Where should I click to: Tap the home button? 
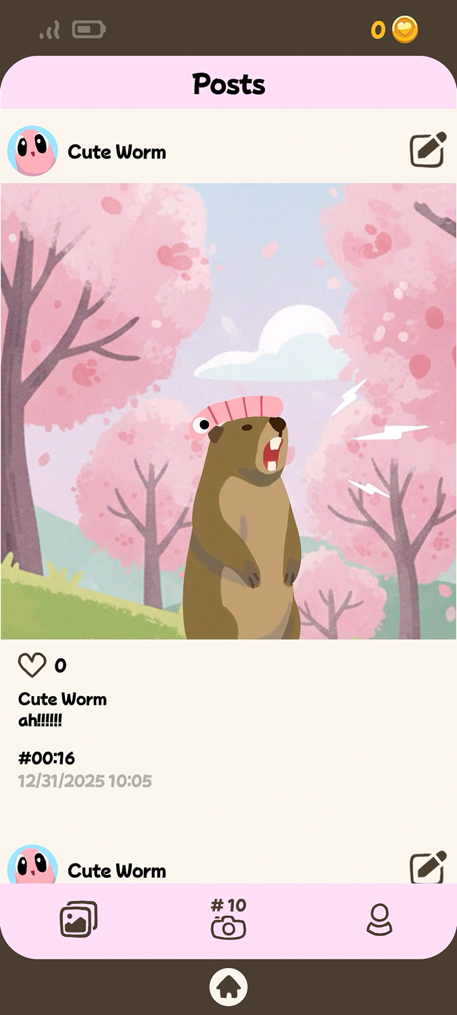tap(228, 987)
